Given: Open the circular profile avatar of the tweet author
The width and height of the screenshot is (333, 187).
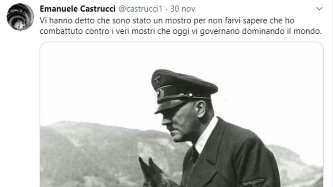Looking at the screenshot, I should (x=20, y=17).
